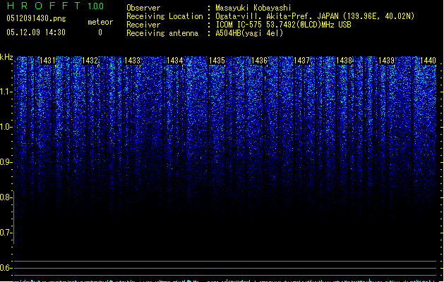
Task: Click the 1.1 frequency axis label
Action: 6,92
